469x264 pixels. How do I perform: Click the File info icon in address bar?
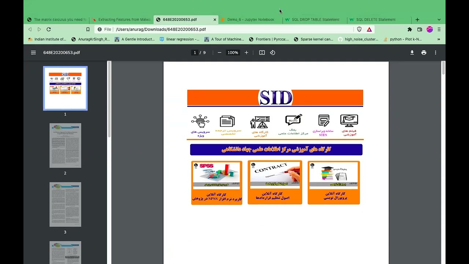coord(100,29)
